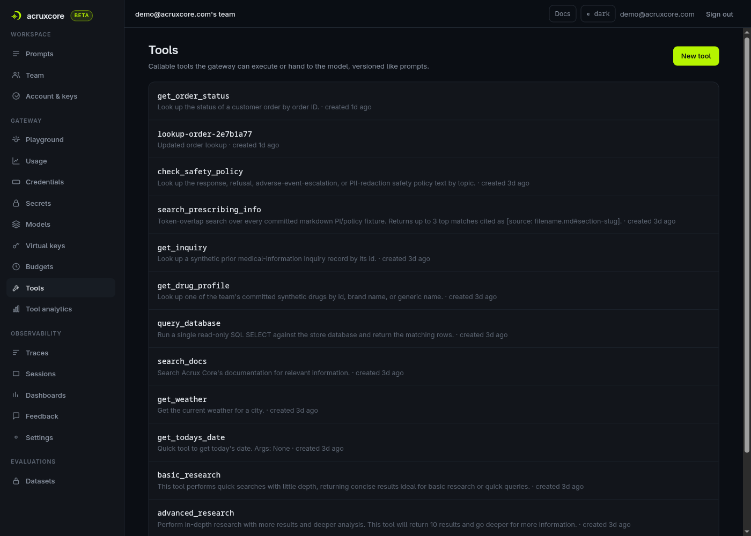Screen dimensions: 751x536
Task: Select Traces in Observability section
Action: coord(61,353)
